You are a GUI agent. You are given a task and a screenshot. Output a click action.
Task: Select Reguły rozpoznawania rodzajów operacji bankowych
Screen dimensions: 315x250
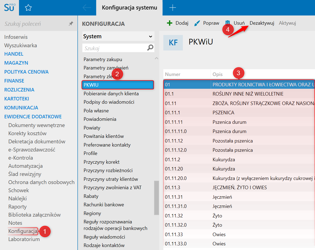tap(115, 225)
